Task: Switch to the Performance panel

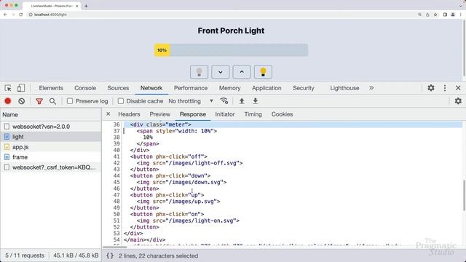Action: point(191,88)
